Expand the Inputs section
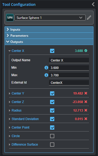This screenshot has width=98, height=156. pyautogui.click(x=49, y=30)
